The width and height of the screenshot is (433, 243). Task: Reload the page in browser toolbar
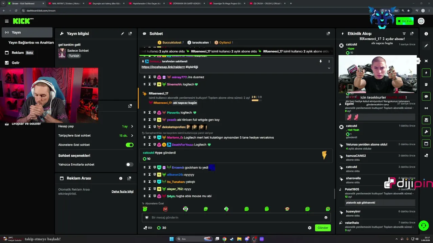click(x=16, y=10)
